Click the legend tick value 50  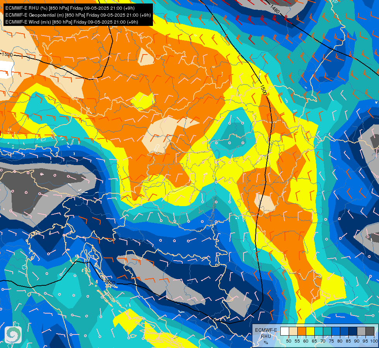coord(288,341)
